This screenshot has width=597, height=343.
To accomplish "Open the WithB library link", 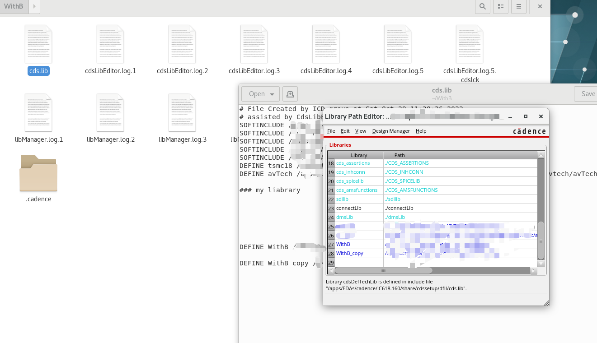I will pos(343,244).
